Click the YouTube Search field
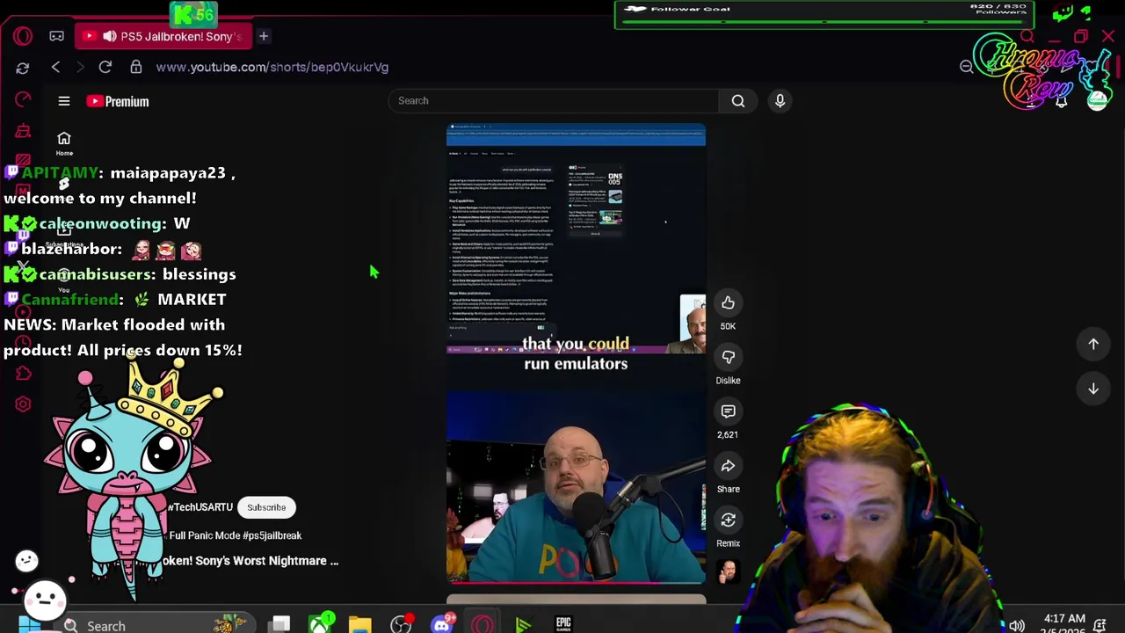This screenshot has width=1125, height=633. pos(554,100)
